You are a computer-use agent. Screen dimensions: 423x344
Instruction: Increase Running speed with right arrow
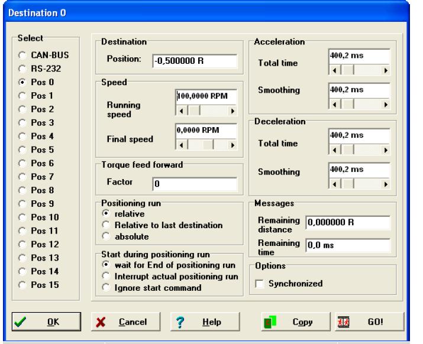(x=233, y=111)
